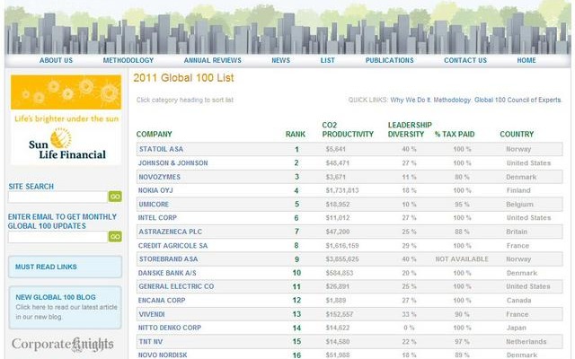Open the List navigation item
Viewport: 575px width, 359px height.
[327, 60]
